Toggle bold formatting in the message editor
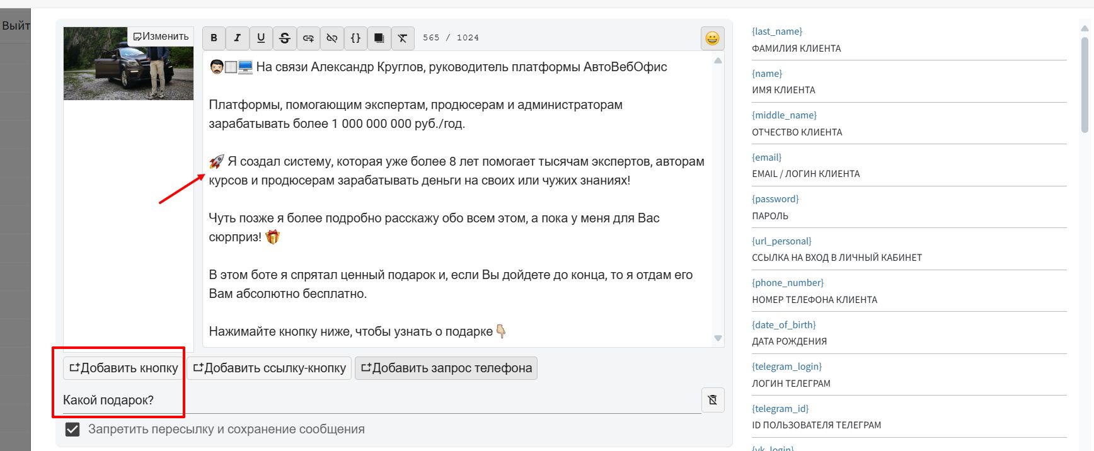 pos(214,38)
